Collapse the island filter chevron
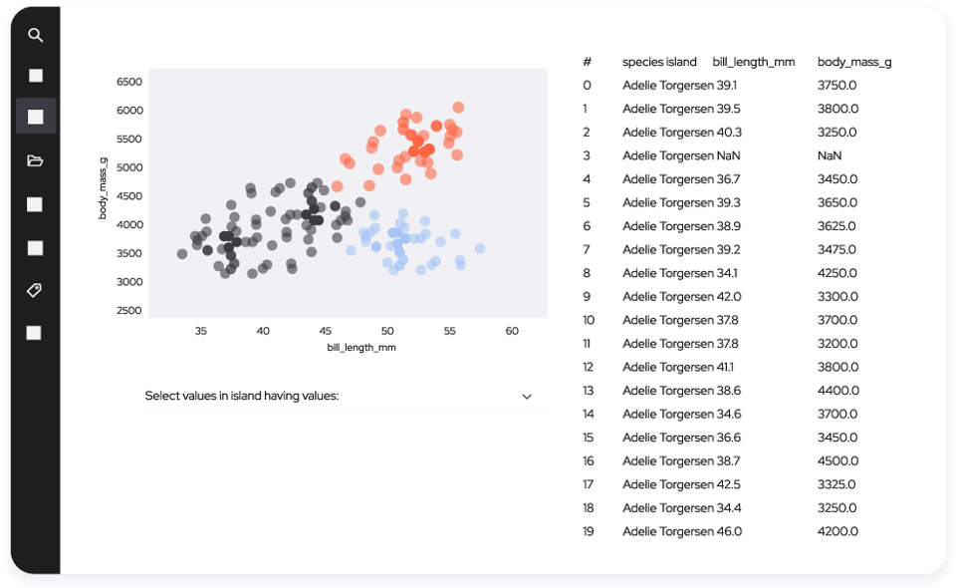The image size is (956, 588). [x=527, y=396]
